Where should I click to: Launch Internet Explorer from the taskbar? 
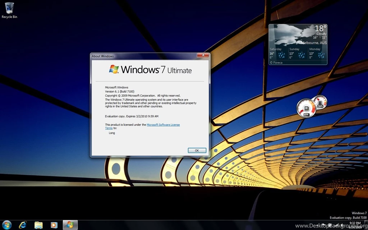coord(23,224)
